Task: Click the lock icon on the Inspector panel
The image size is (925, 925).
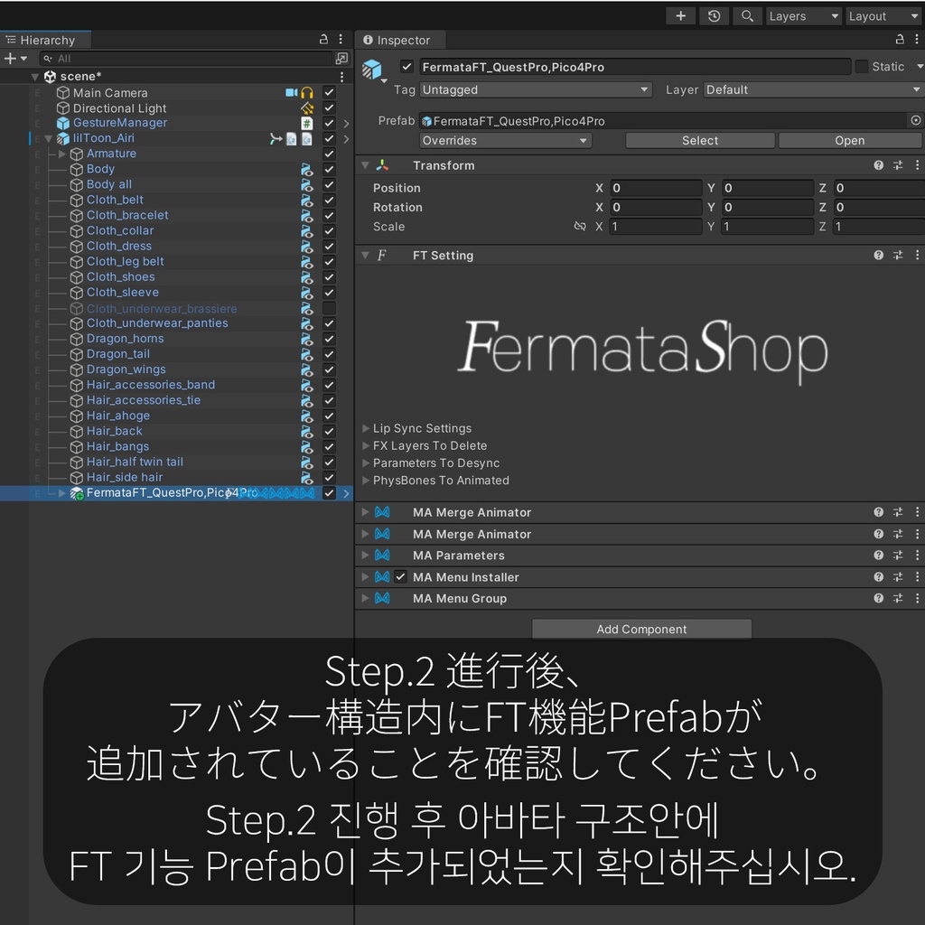Action: [902, 40]
